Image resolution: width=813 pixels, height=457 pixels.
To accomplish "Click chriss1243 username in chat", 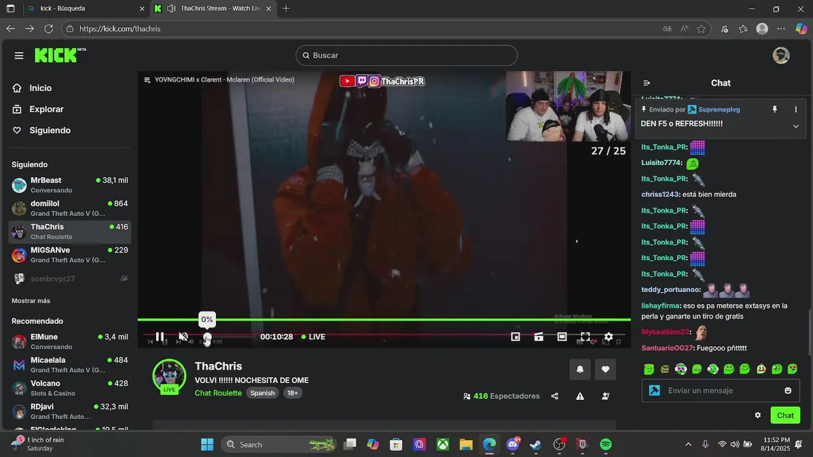I will pos(660,194).
